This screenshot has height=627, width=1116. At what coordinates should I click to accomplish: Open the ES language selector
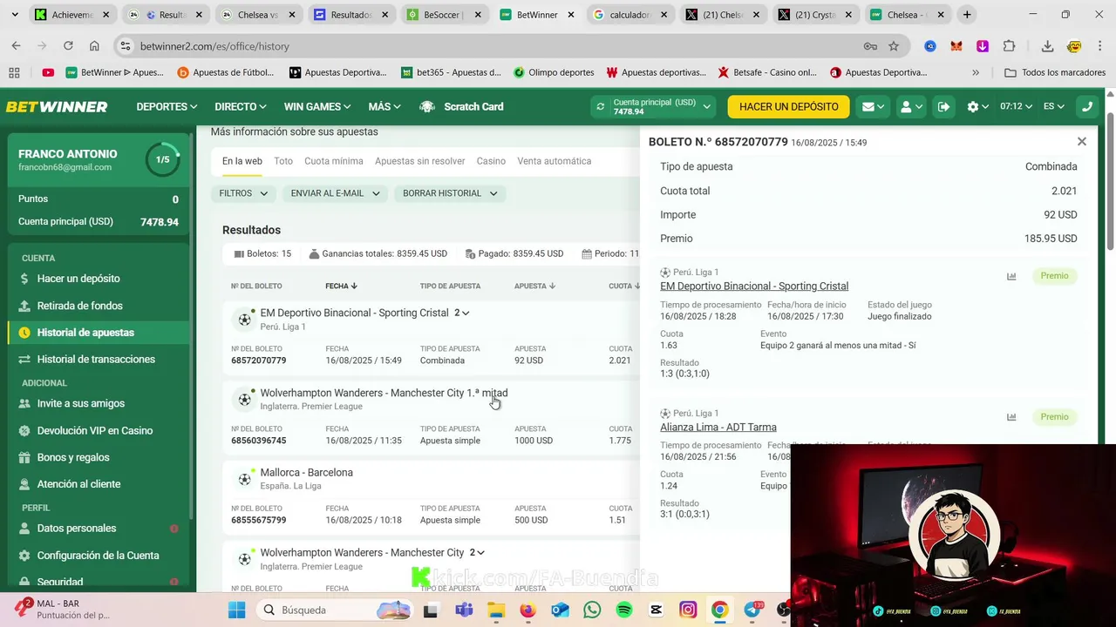(x=1054, y=106)
